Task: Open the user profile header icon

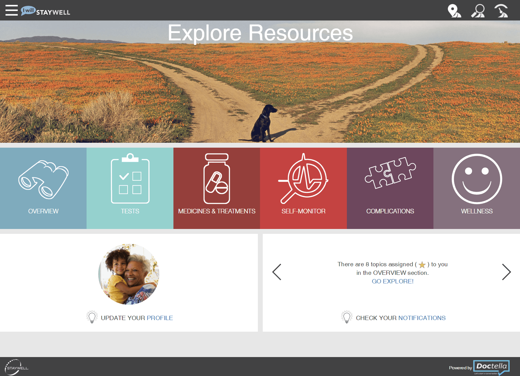Action: click(x=478, y=11)
